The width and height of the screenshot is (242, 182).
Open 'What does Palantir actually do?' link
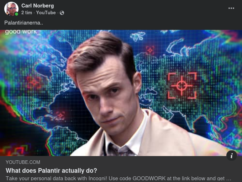point(51,171)
